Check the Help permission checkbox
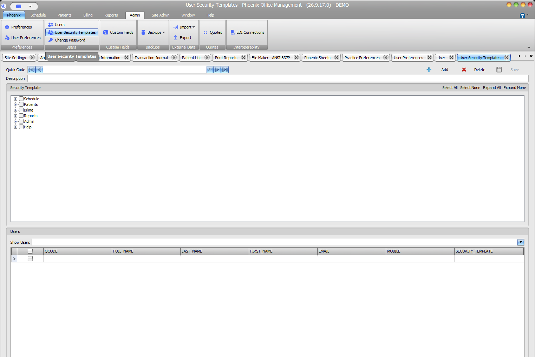 [21, 127]
